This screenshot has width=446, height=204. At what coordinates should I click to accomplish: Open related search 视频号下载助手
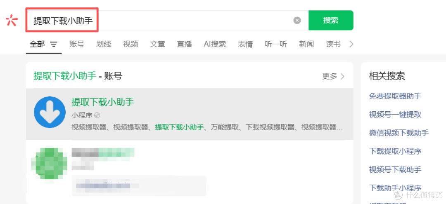[395, 170]
